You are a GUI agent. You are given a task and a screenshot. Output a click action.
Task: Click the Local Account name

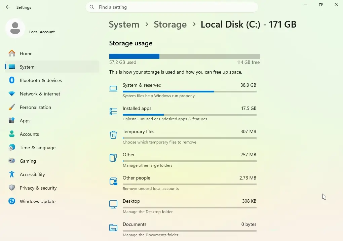(x=42, y=32)
